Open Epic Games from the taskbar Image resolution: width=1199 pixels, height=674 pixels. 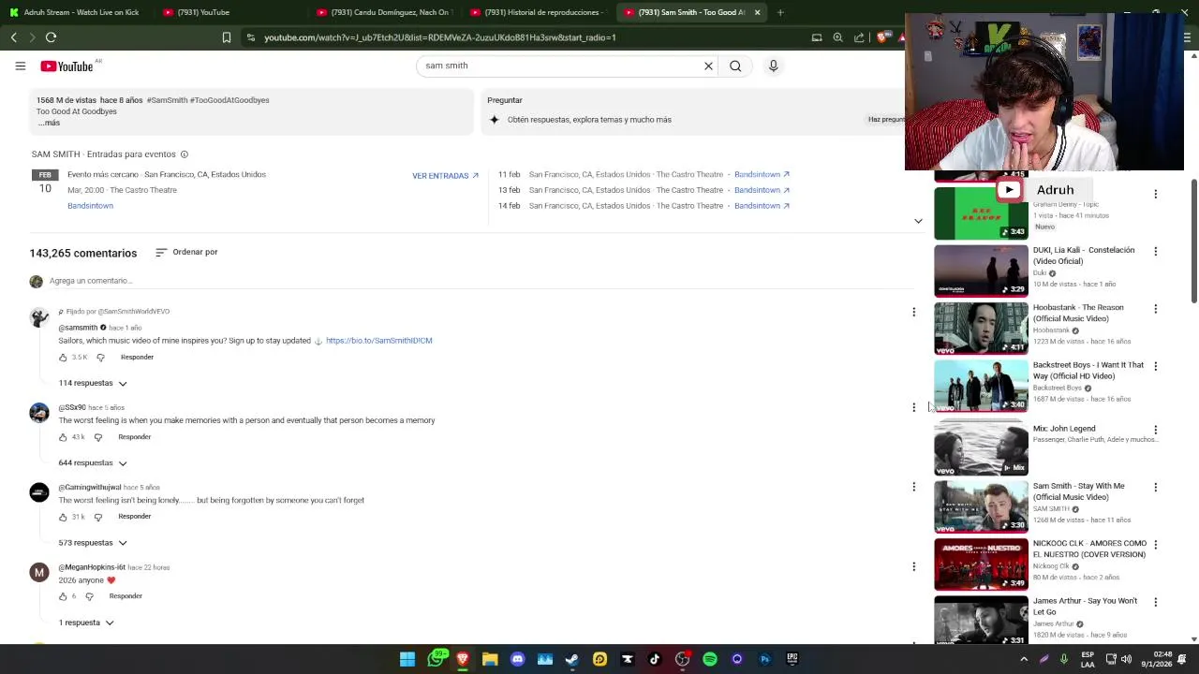click(792, 659)
